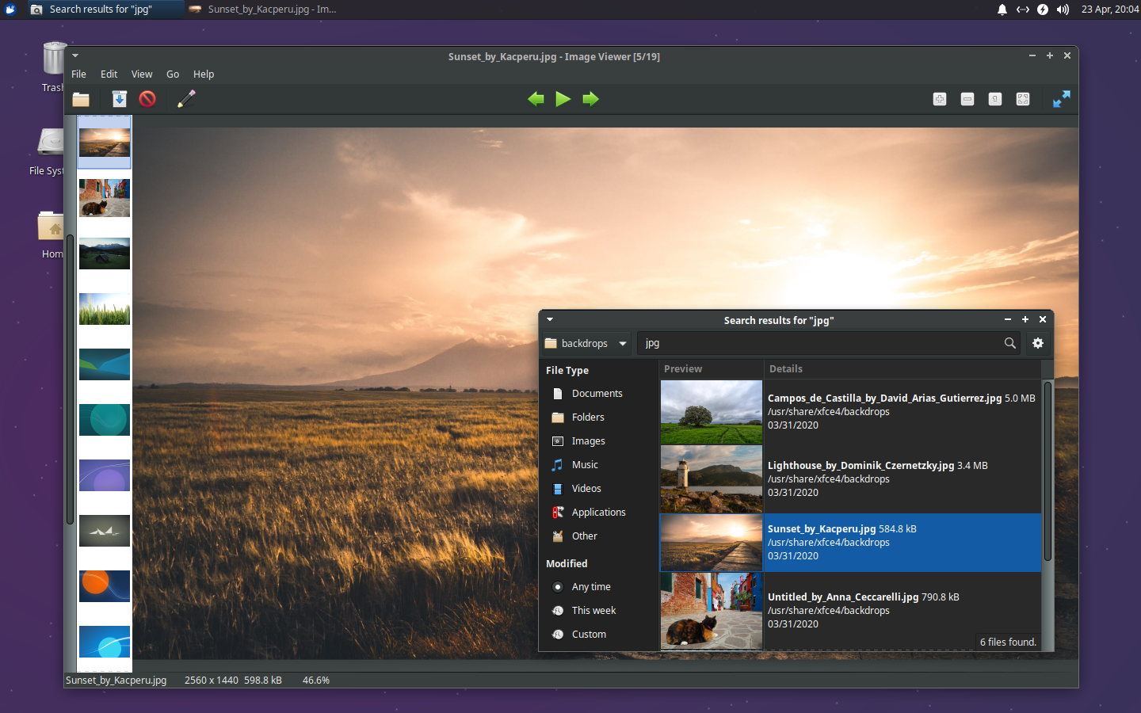Viewport: 1141px width, 713px height.
Task: Open the Go menu
Action: [173, 74]
